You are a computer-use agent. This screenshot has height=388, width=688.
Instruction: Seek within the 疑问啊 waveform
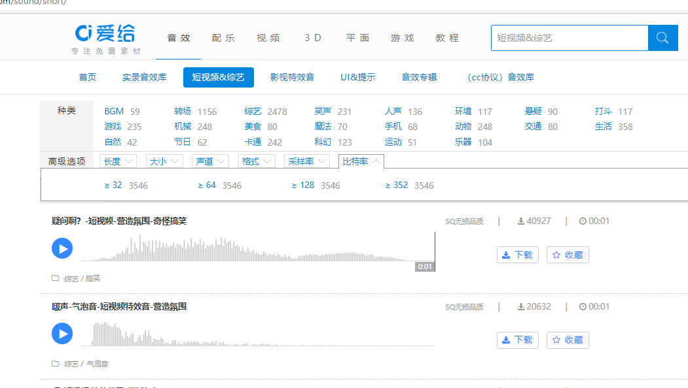point(258,249)
